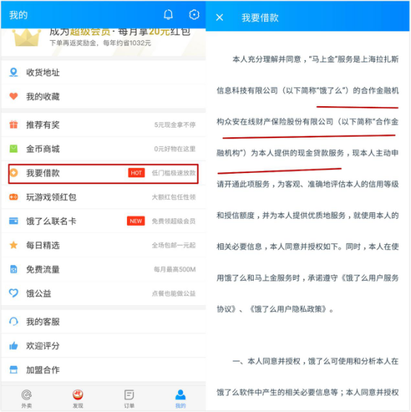Tap the location pin icon for 收货地址
The width and height of the screenshot is (411, 412).
(13, 72)
